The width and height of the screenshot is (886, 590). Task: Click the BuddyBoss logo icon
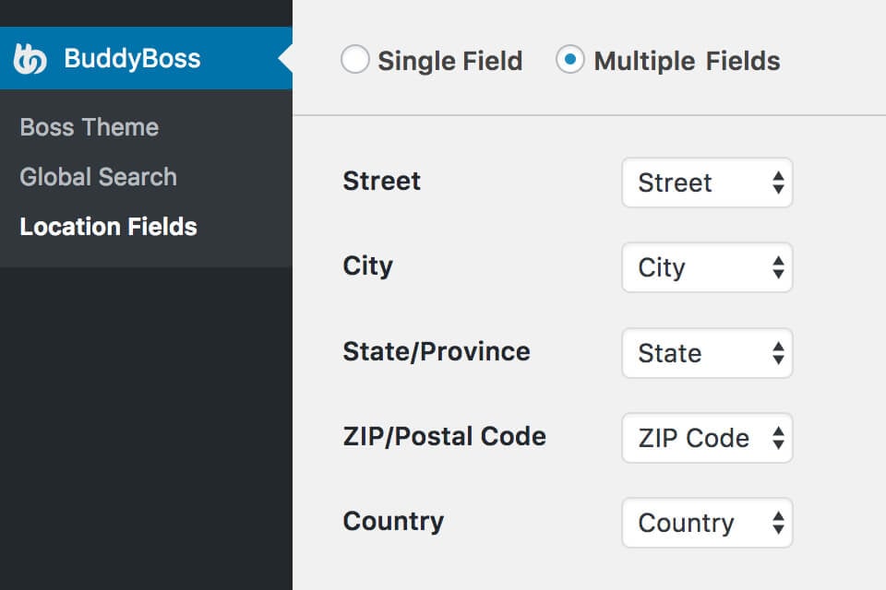[x=30, y=59]
